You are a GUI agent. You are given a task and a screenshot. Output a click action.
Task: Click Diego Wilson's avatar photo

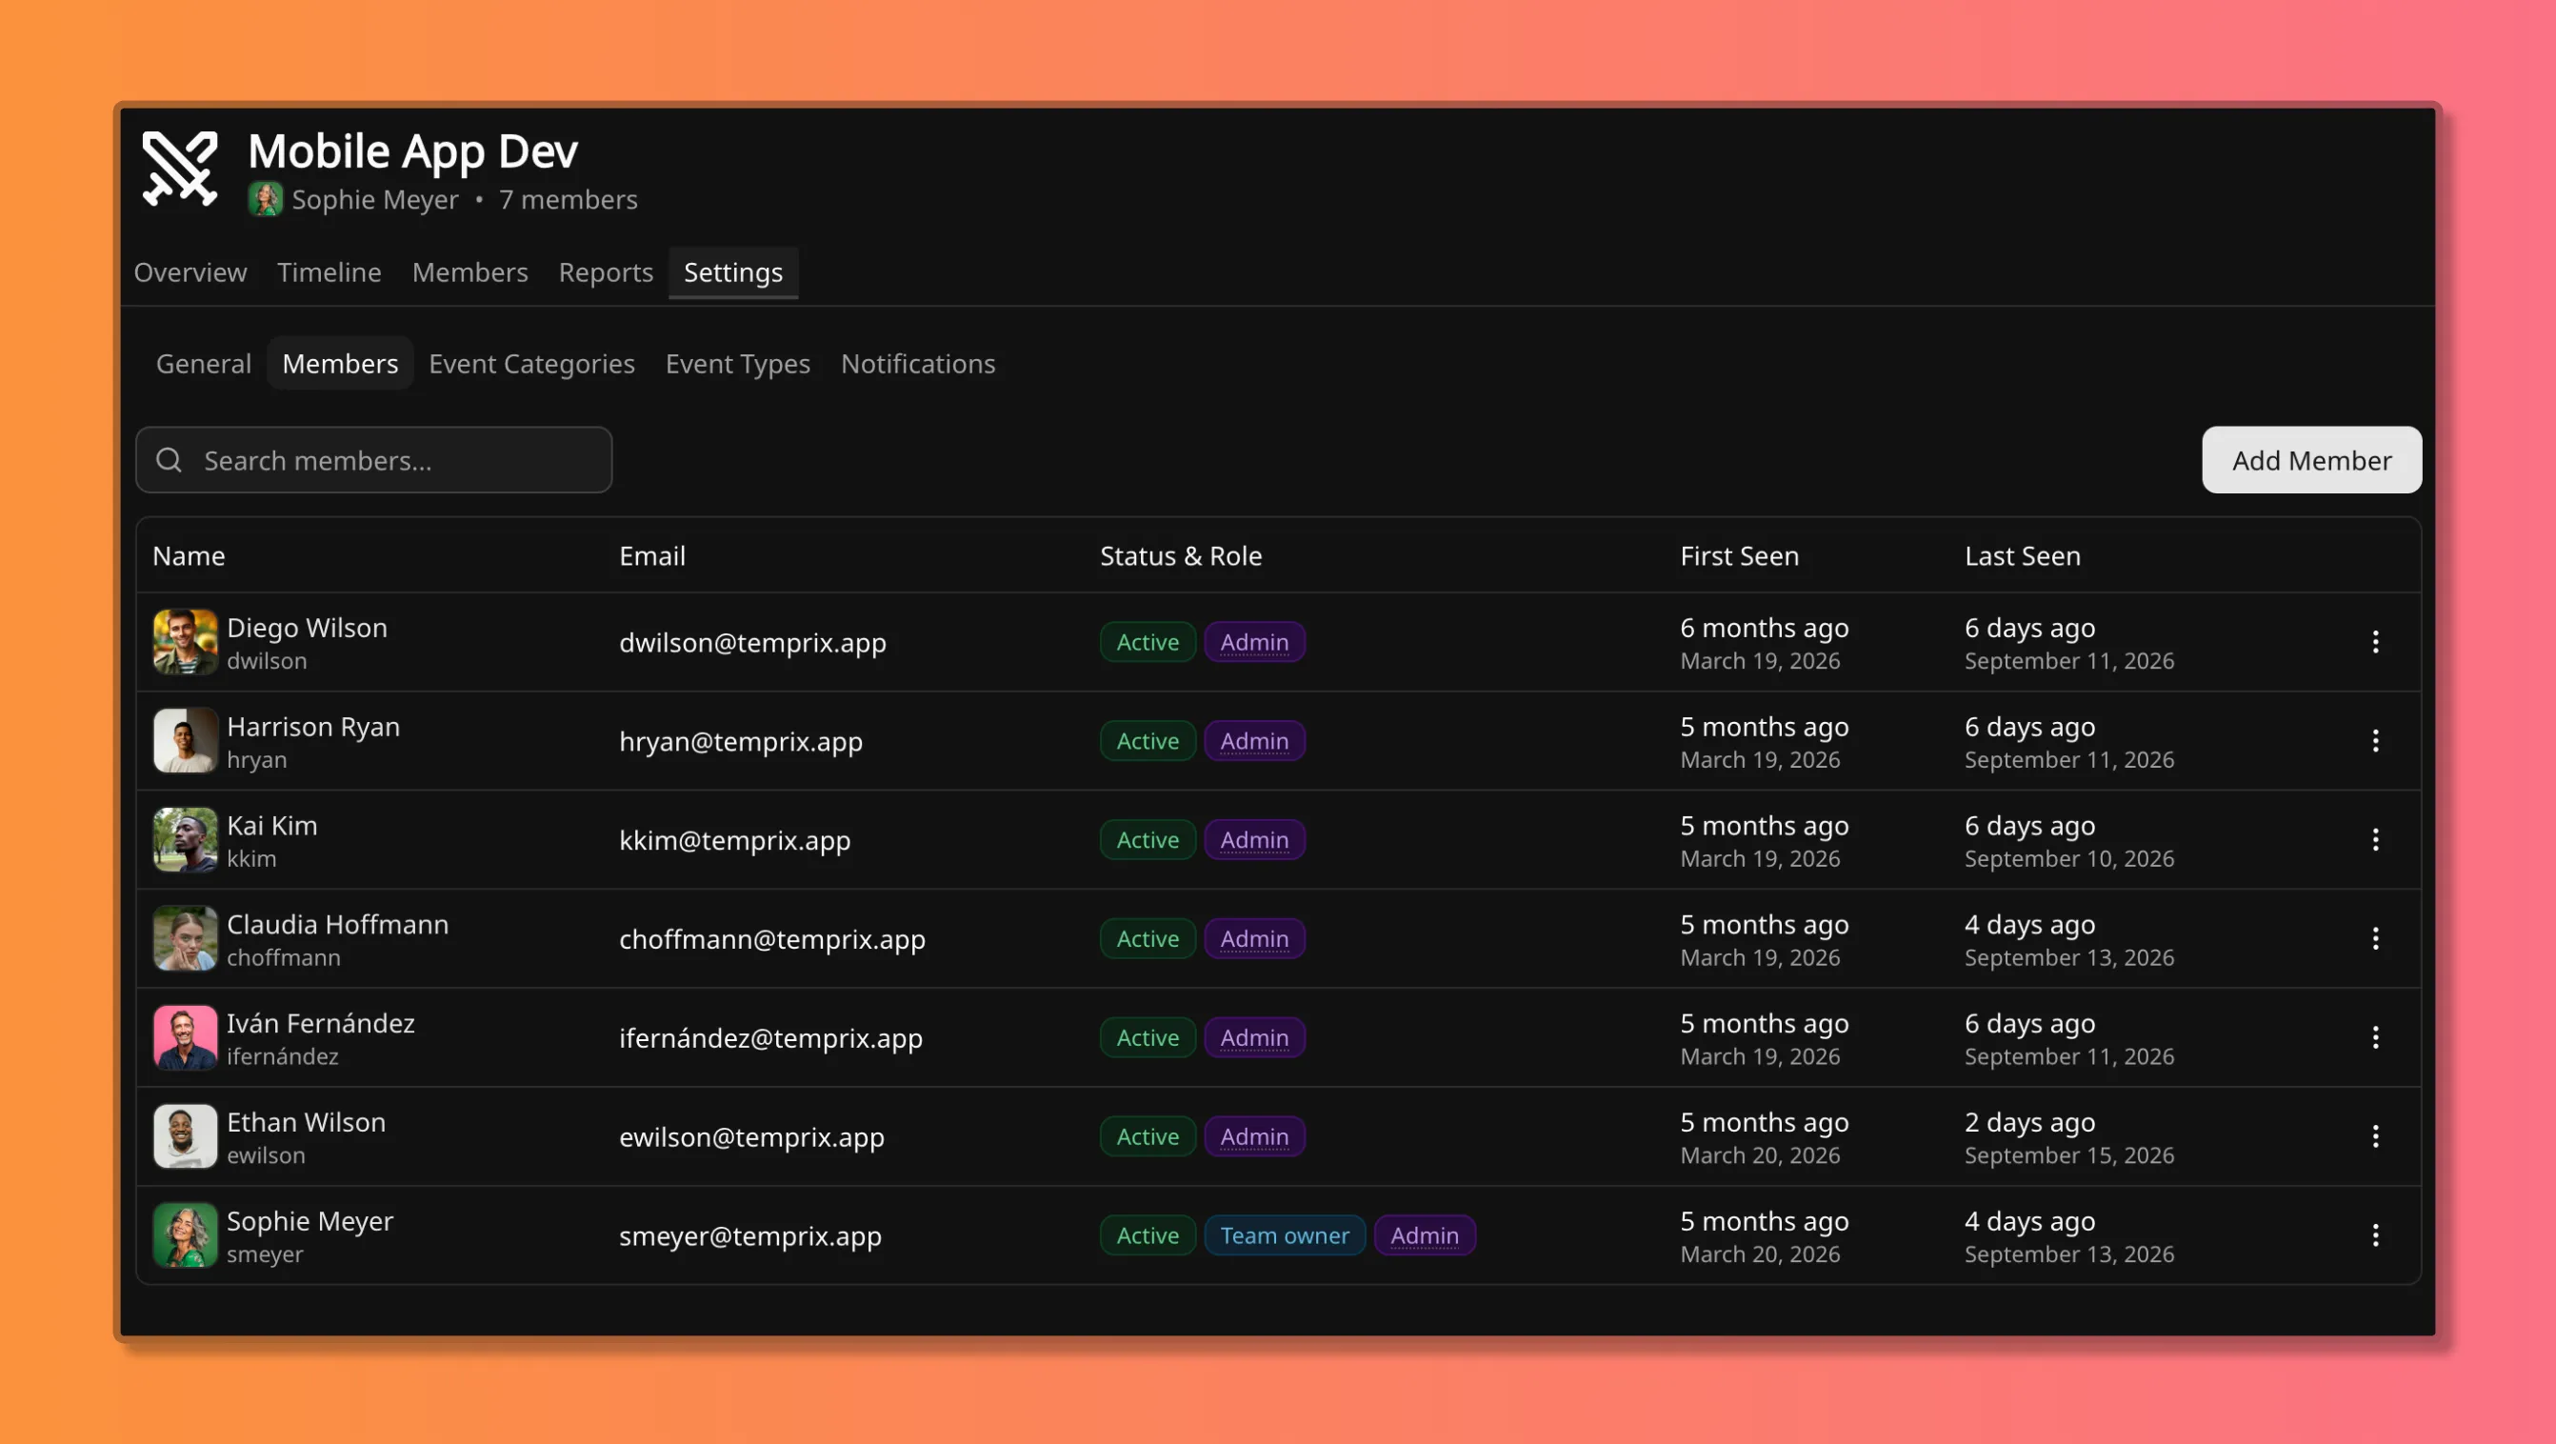click(186, 642)
